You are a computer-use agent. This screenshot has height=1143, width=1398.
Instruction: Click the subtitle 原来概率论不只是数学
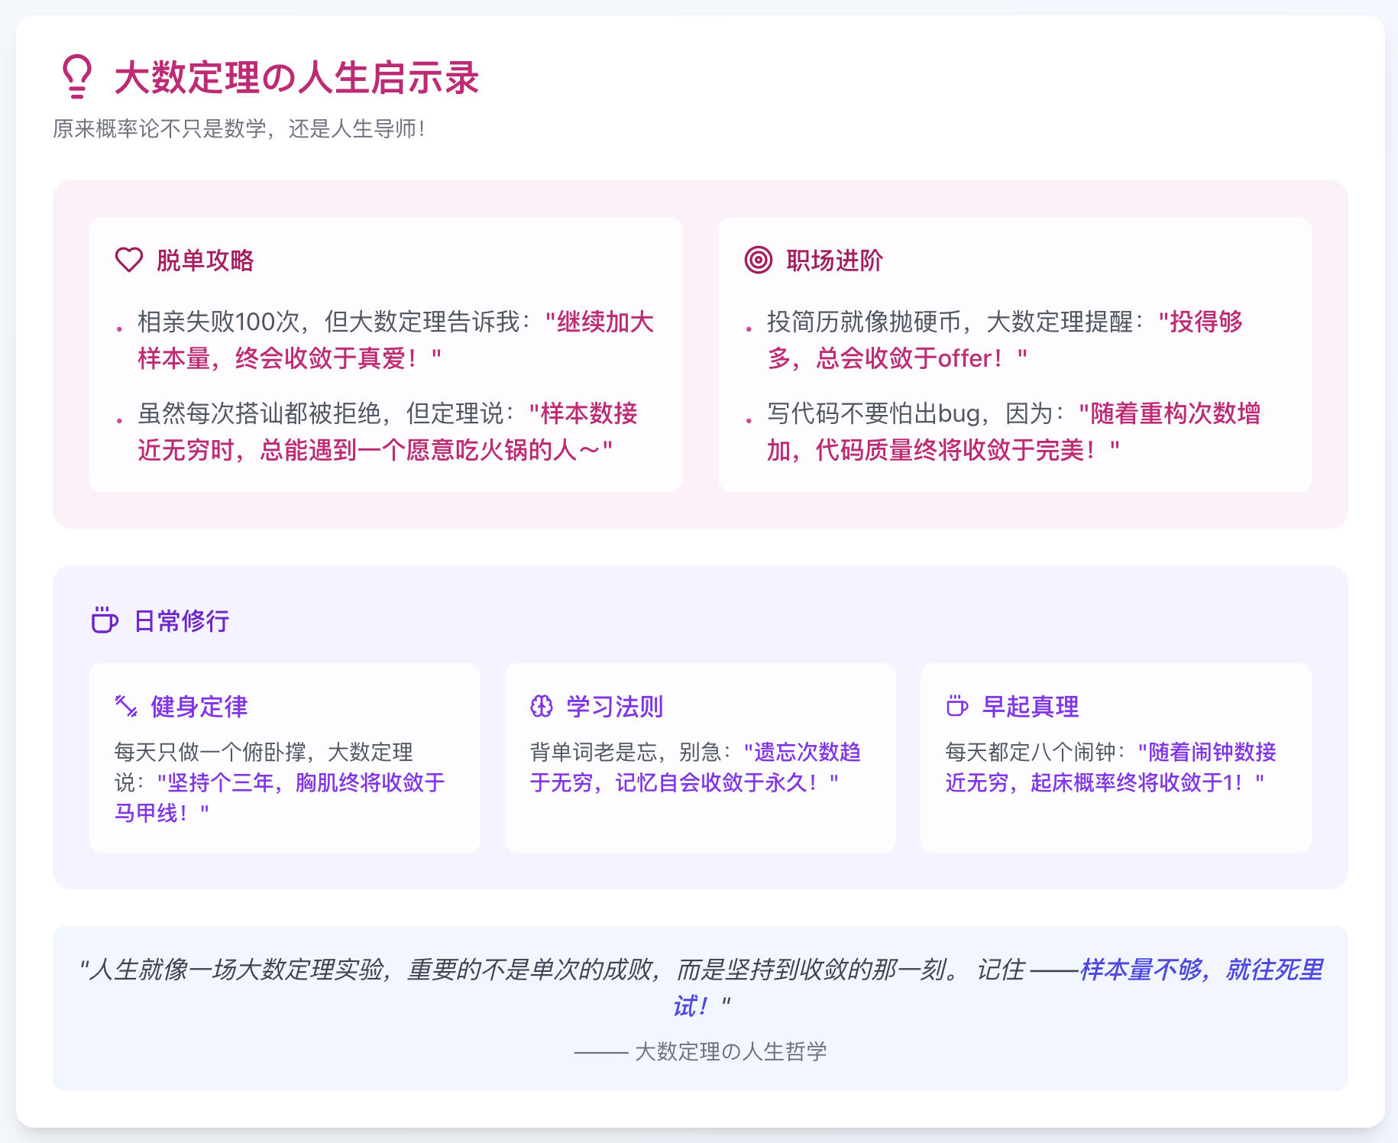click(238, 128)
